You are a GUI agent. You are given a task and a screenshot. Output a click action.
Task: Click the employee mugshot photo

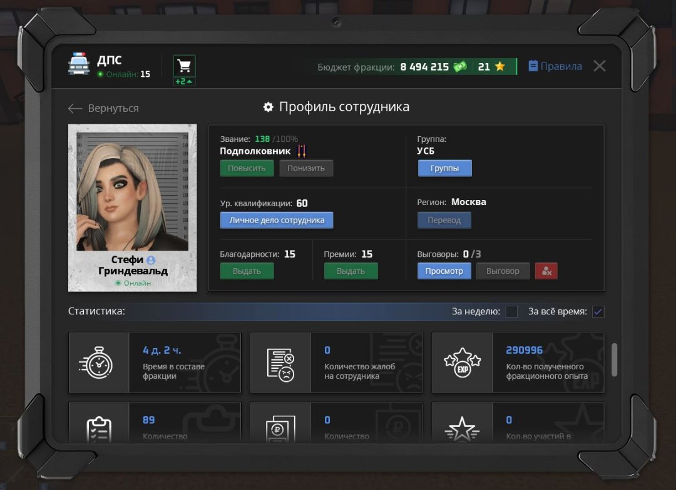[132, 192]
